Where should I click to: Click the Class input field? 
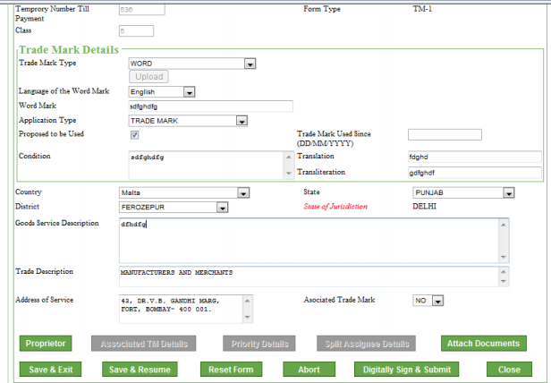[x=136, y=31]
